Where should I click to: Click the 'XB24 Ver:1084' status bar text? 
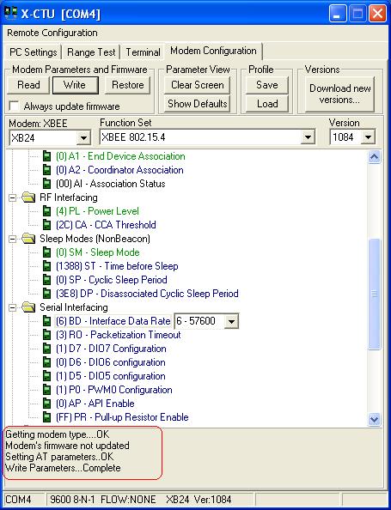199,499
